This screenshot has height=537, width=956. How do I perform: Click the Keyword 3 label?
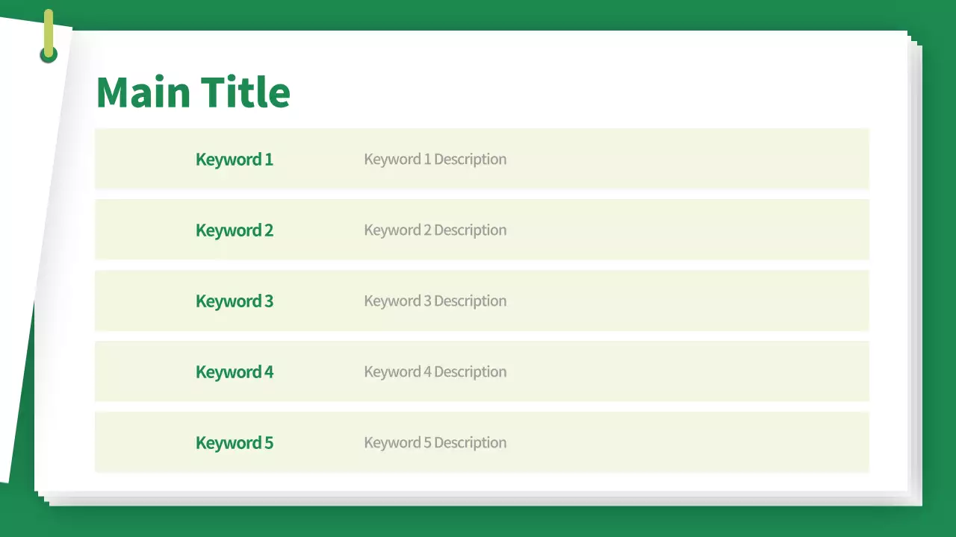(235, 301)
